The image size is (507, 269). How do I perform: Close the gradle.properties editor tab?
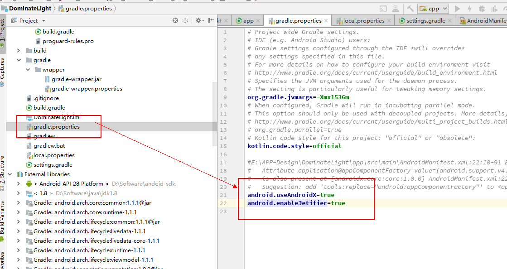click(x=326, y=21)
